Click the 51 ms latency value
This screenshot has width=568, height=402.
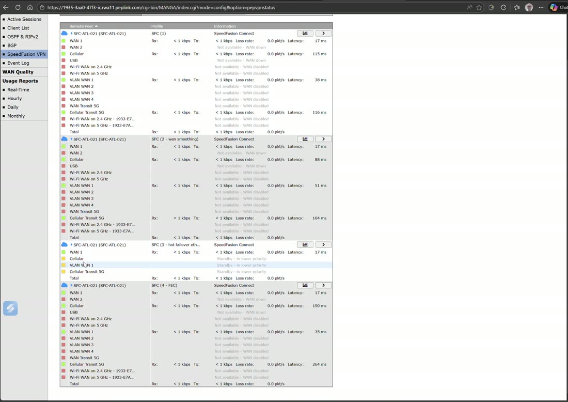(321, 185)
